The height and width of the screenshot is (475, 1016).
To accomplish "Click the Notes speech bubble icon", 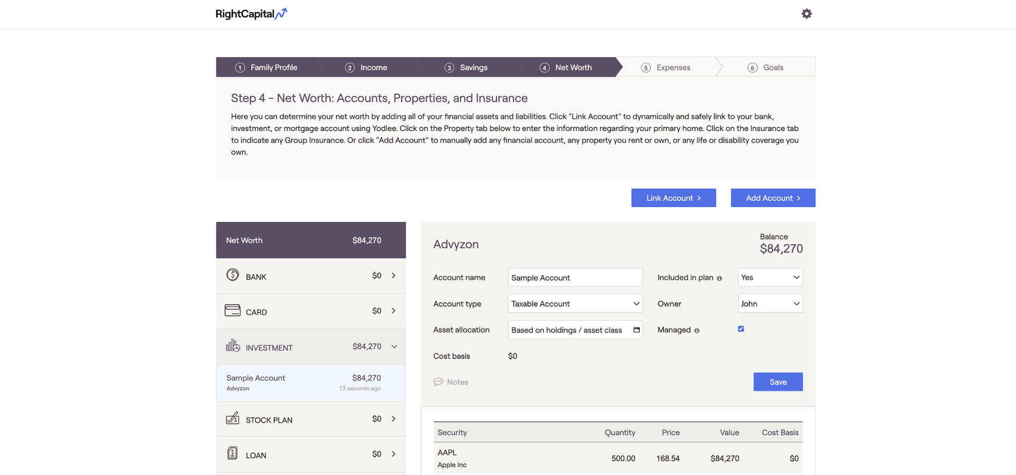I will point(438,382).
